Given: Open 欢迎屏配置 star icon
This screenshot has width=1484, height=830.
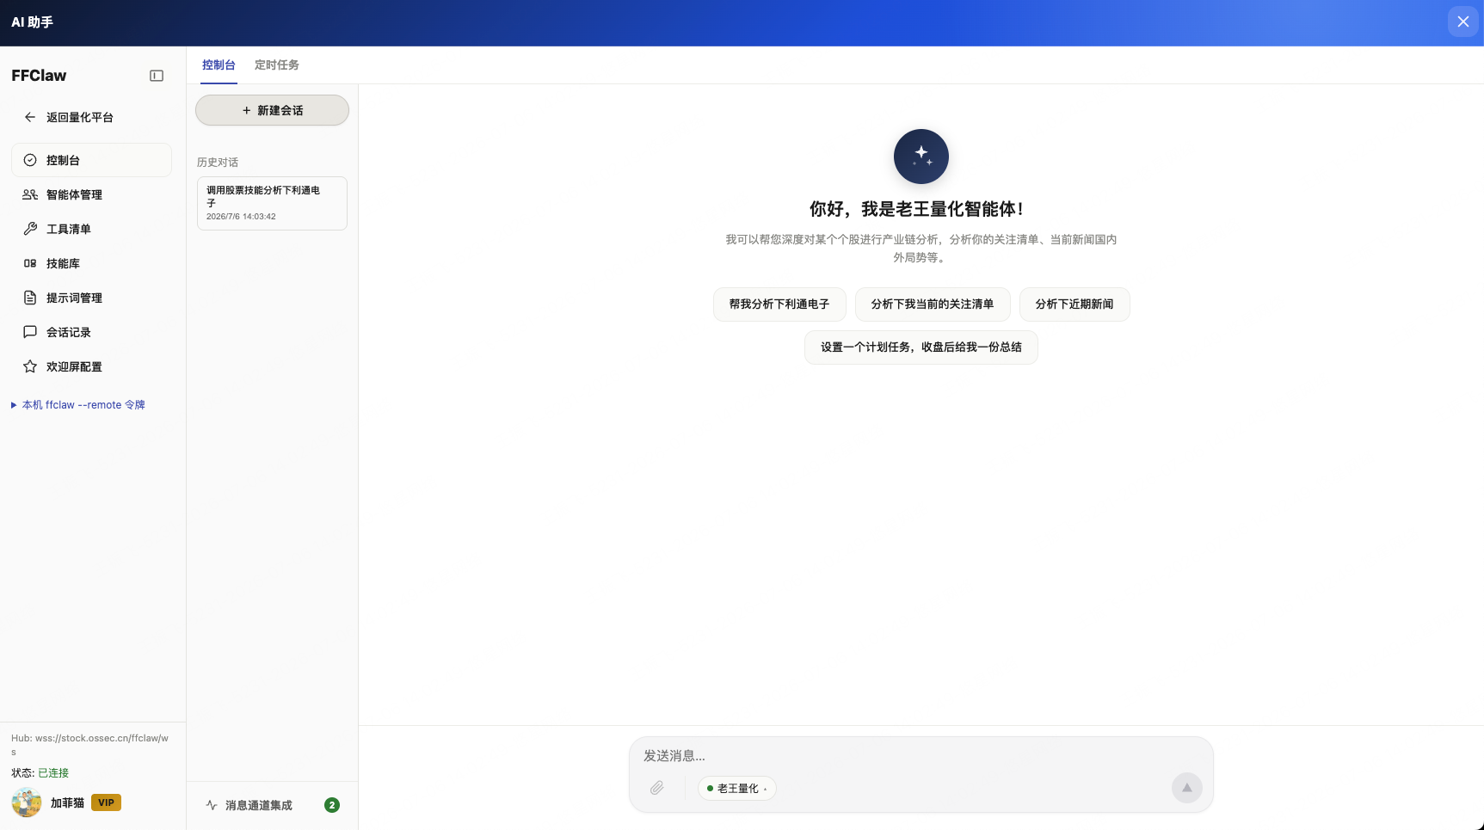Looking at the screenshot, I should 30,366.
